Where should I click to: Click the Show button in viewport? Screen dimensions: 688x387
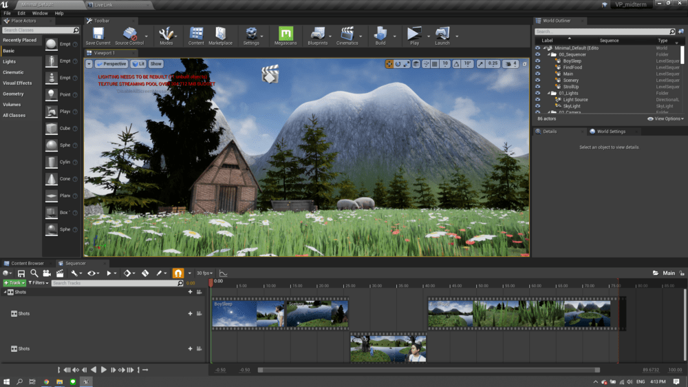tap(156, 64)
